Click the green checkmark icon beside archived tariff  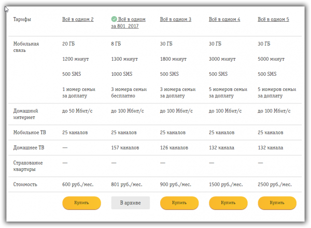tap(114, 19)
